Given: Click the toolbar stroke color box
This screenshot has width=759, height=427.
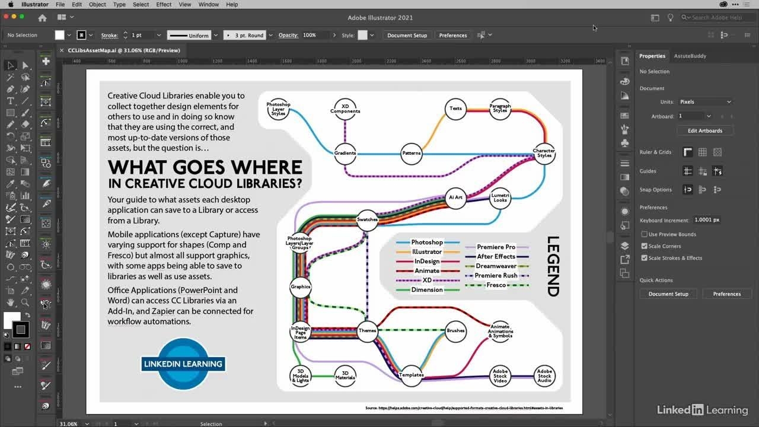Looking at the screenshot, I should [21, 330].
